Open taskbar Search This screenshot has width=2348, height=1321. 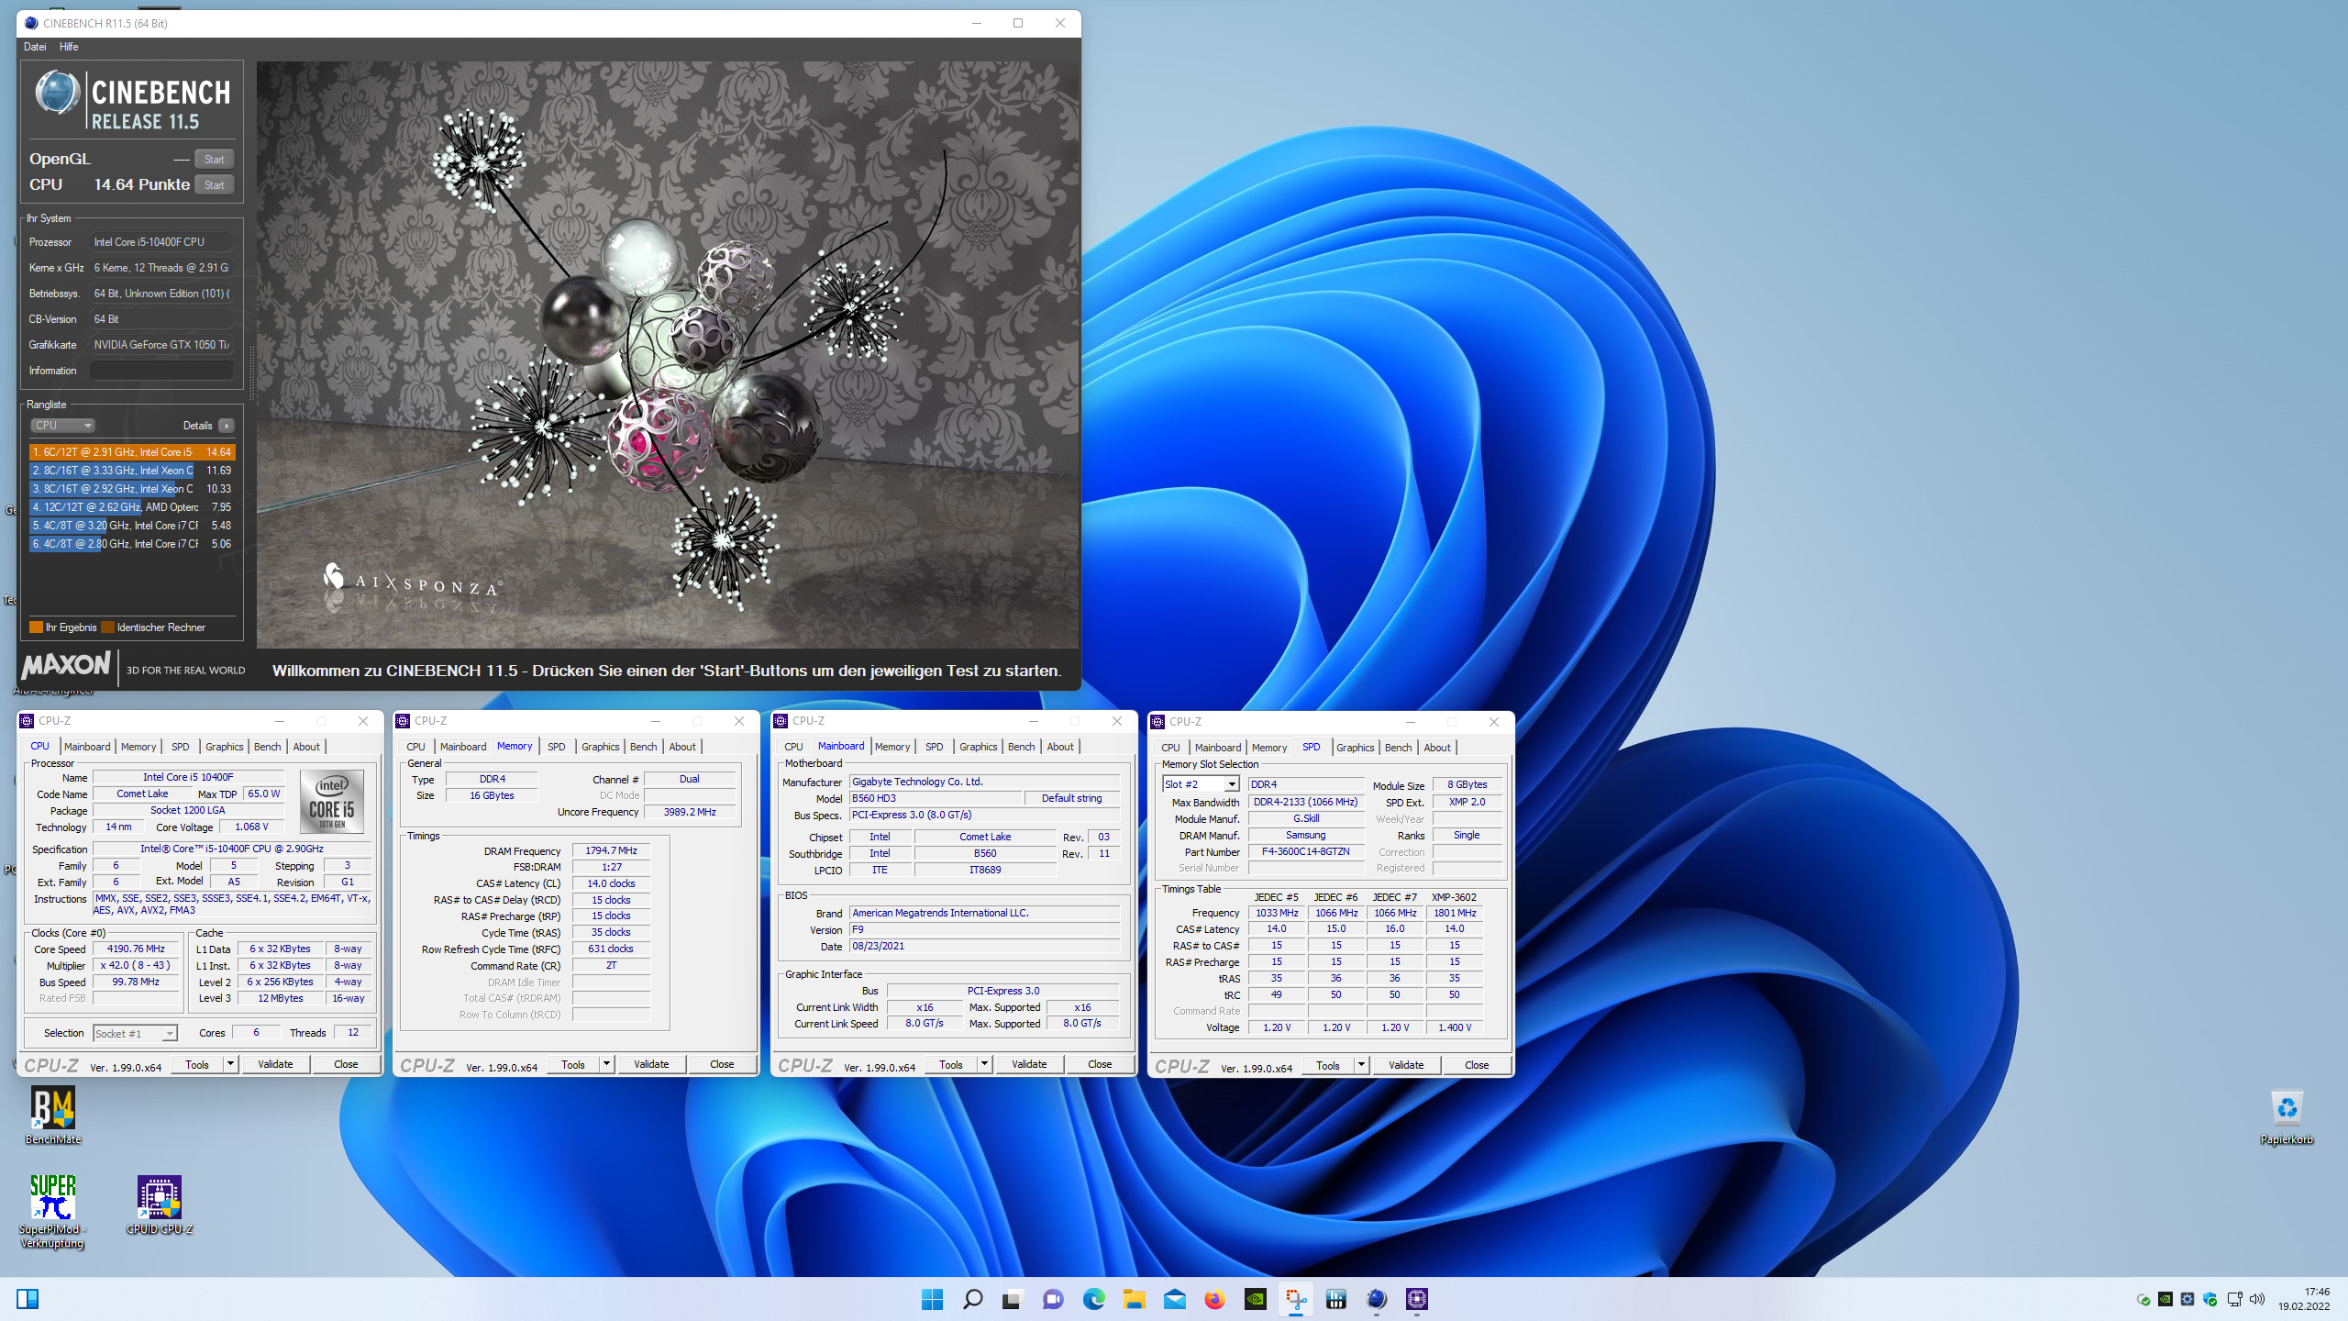pos(972,1299)
